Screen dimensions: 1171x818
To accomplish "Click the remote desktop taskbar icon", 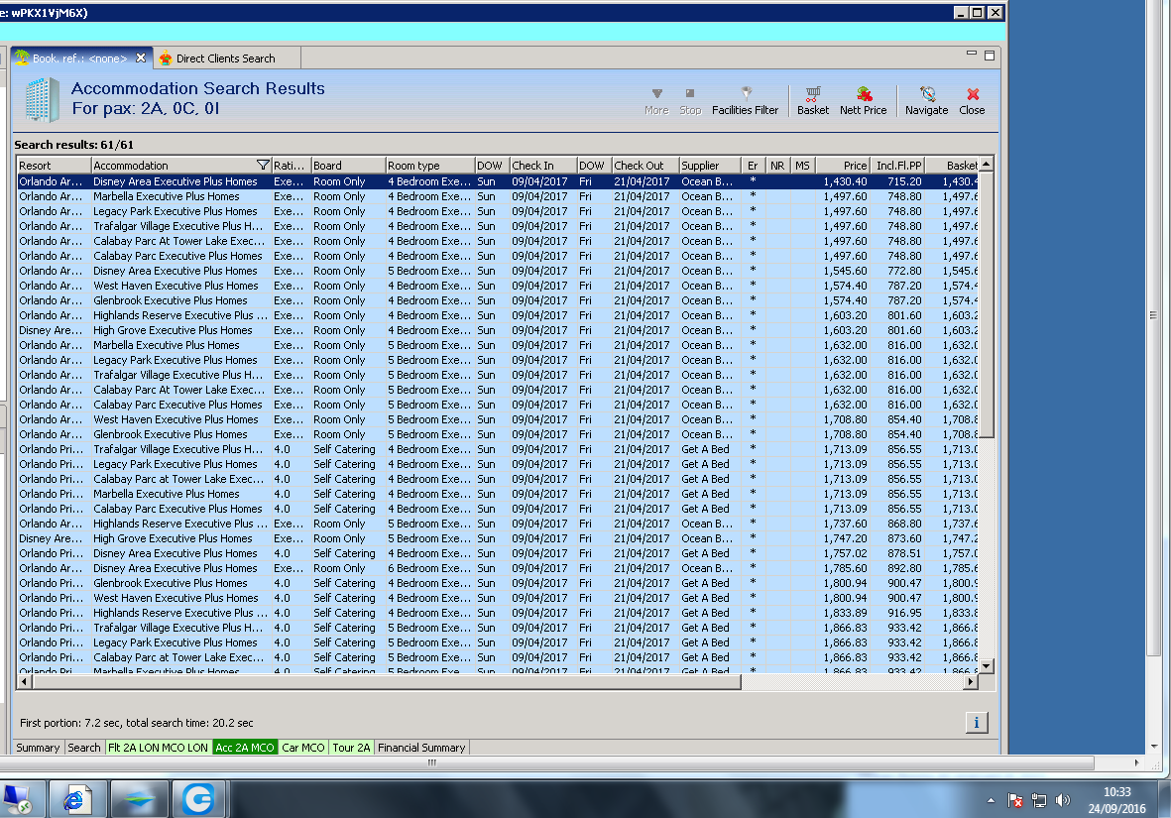I will [x=18, y=800].
